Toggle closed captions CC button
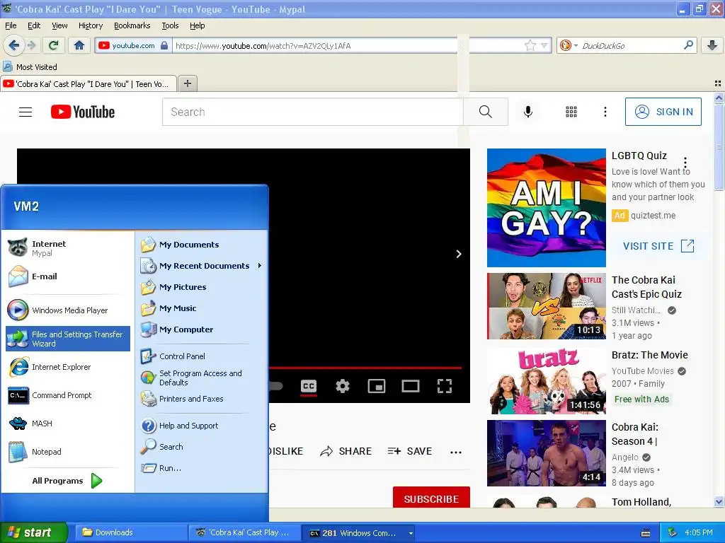 tap(309, 386)
